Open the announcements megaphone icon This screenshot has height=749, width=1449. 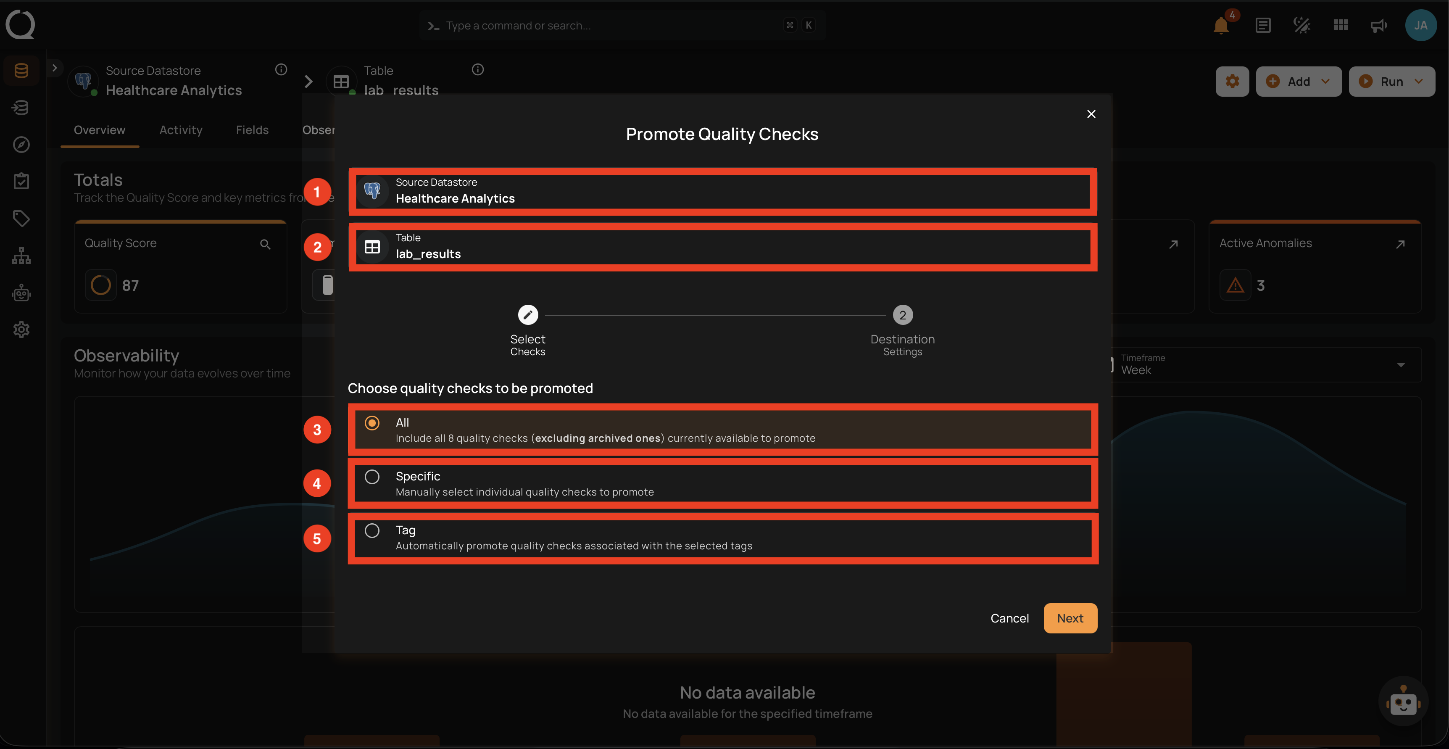pos(1379,25)
